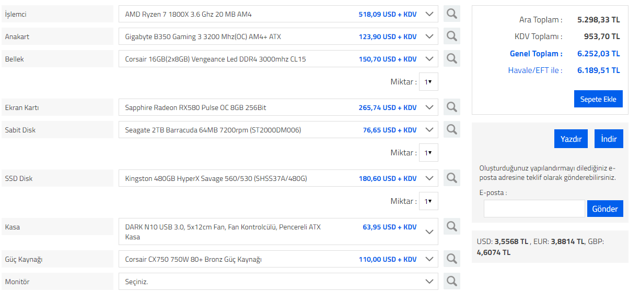Image resolution: width=640 pixels, height=292 pixels.
Task: Click magnifier icon for Ekran Kartı
Action: [452, 107]
